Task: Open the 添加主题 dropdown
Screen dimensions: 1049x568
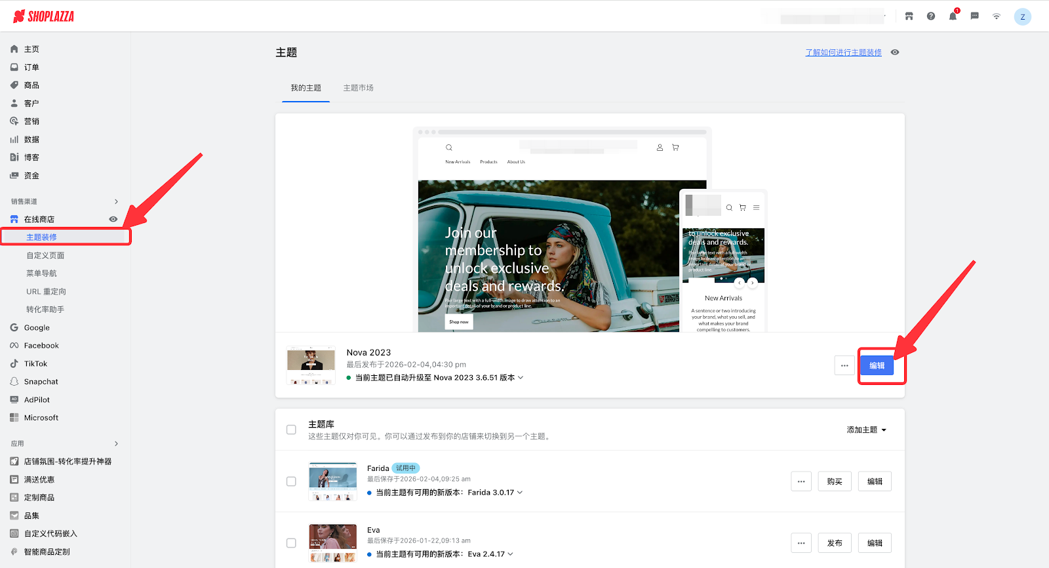Action: click(866, 430)
